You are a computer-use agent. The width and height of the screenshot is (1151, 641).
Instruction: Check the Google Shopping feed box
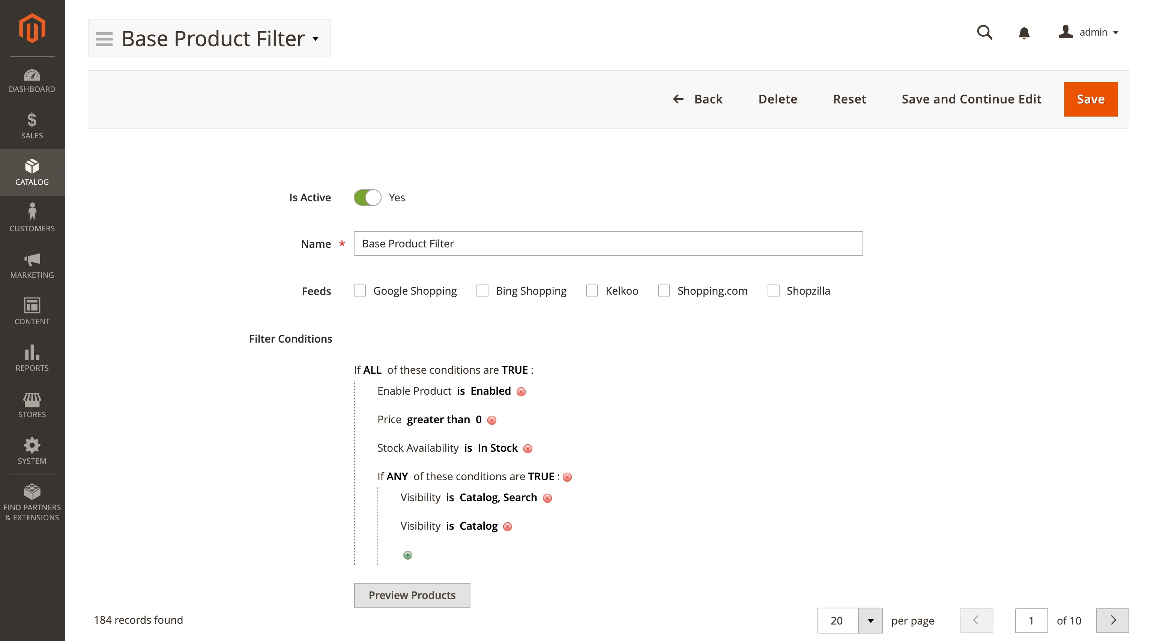[x=360, y=291]
